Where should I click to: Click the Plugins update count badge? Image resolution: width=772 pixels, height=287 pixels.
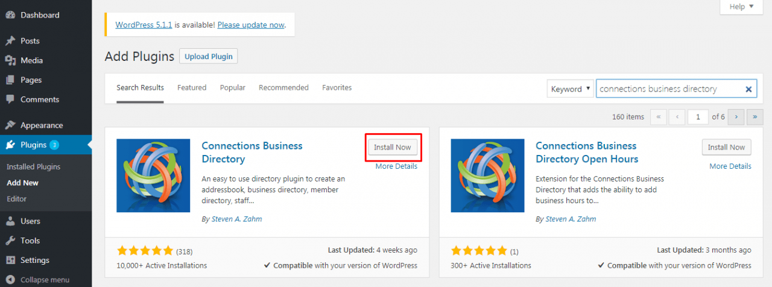pyautogui.click(x=54, y=145)
